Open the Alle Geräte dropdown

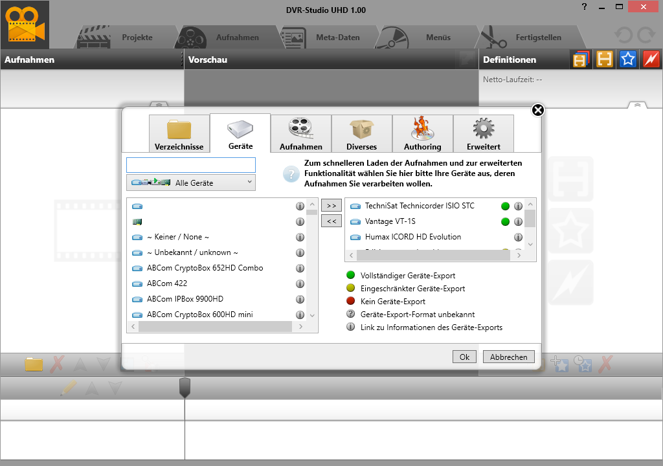click(191, 183)
